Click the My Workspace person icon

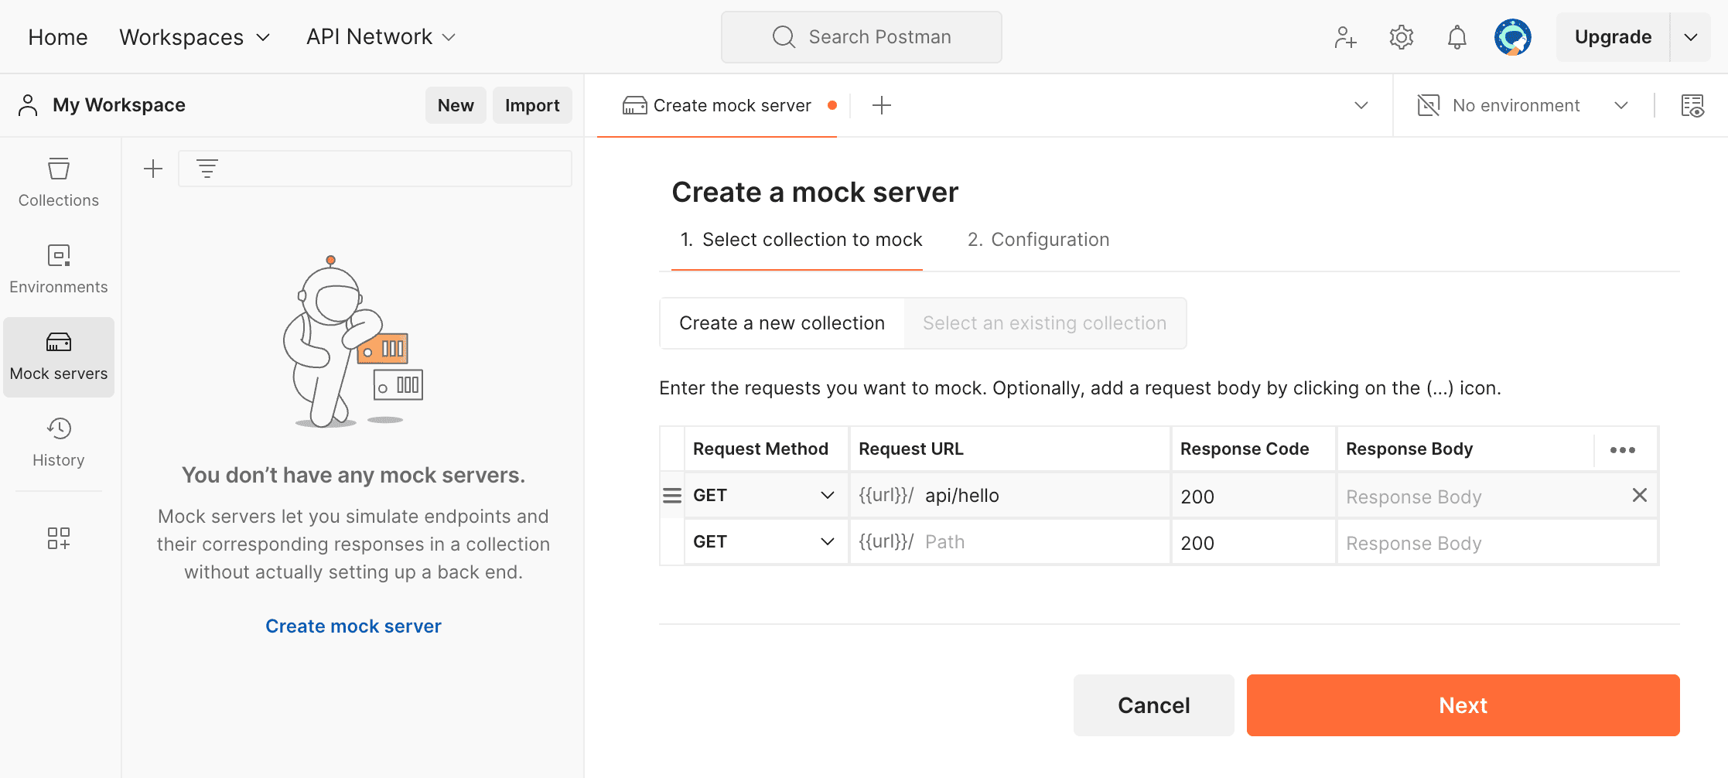point(28,105)
